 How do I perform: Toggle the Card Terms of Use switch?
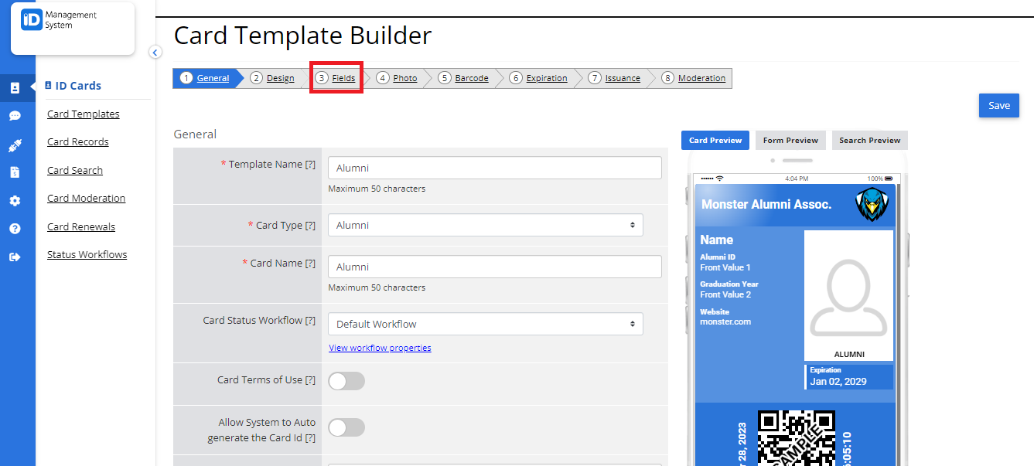click(346, 381)
